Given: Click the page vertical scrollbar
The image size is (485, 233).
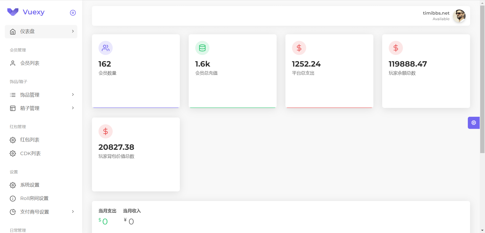Looking at the screenshot, I should (482, 79).
